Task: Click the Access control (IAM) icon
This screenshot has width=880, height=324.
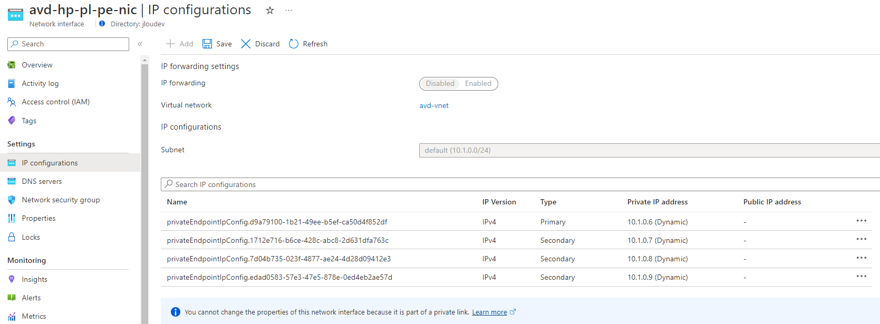Action: tap(12, 102)
